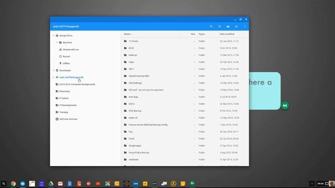Select the ClickSettings folder

point(185,83)
